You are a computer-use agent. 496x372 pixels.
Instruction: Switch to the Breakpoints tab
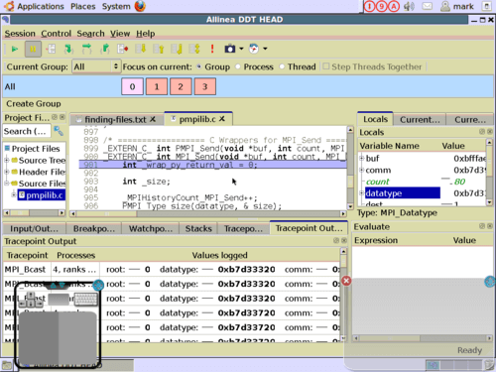94,228
